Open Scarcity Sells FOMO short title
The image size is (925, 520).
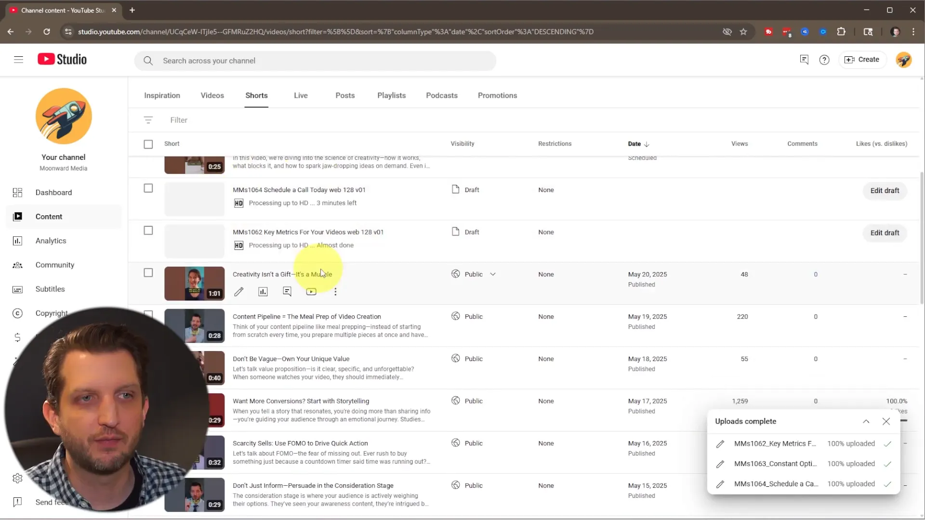point(300,443)
